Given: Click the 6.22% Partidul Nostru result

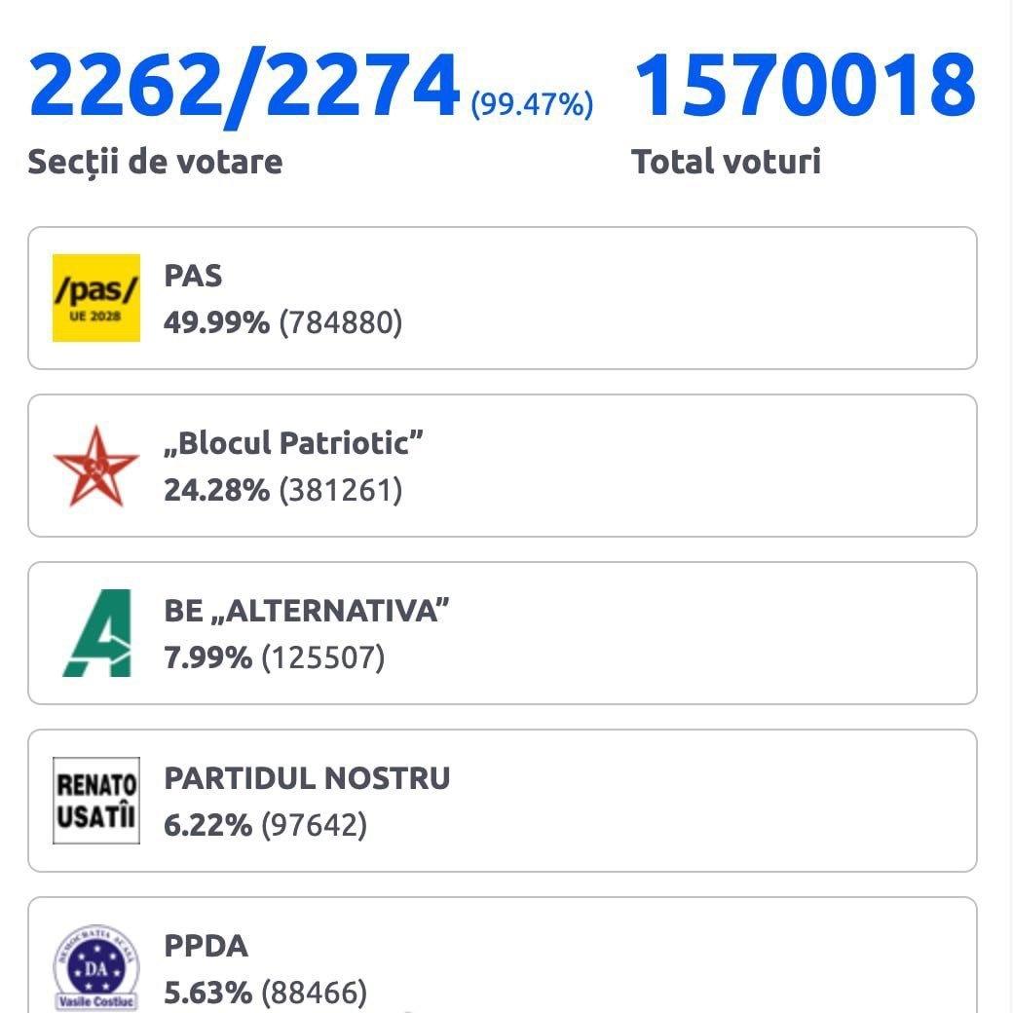Looking at the screenshot, I should tap(208, 825).
